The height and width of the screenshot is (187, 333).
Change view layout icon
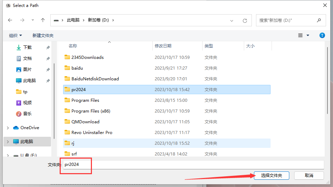click(x=300, y=35)
